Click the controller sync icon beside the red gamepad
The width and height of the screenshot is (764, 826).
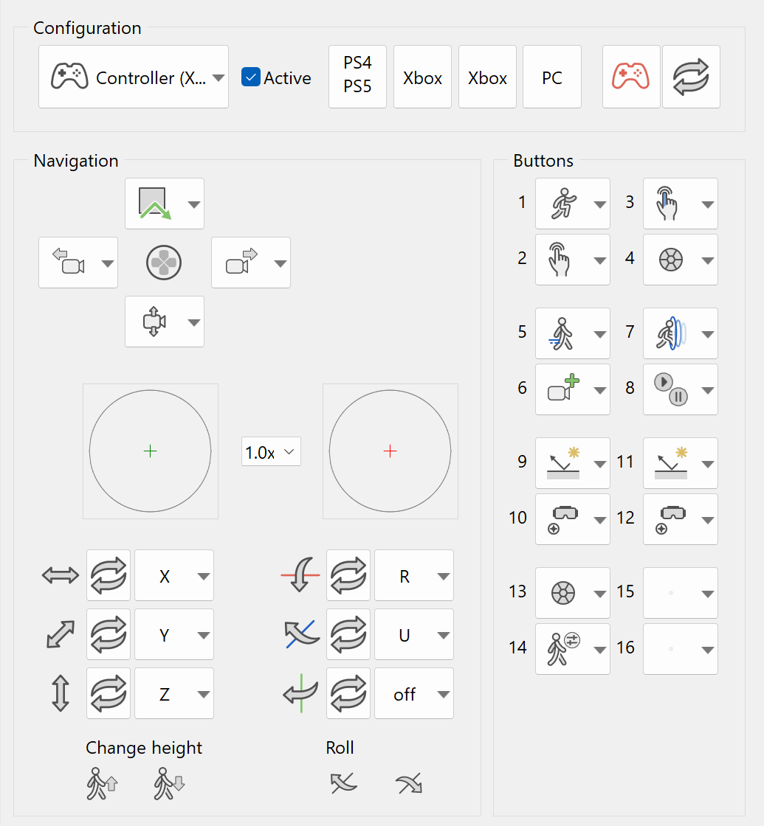pyautogui.click(x=691, y=76)
